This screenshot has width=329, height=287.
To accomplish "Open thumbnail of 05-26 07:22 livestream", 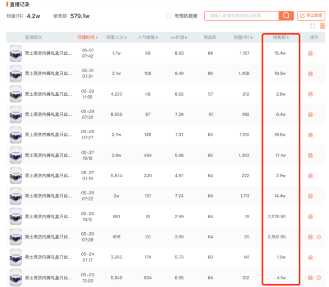I will (16, 195).
